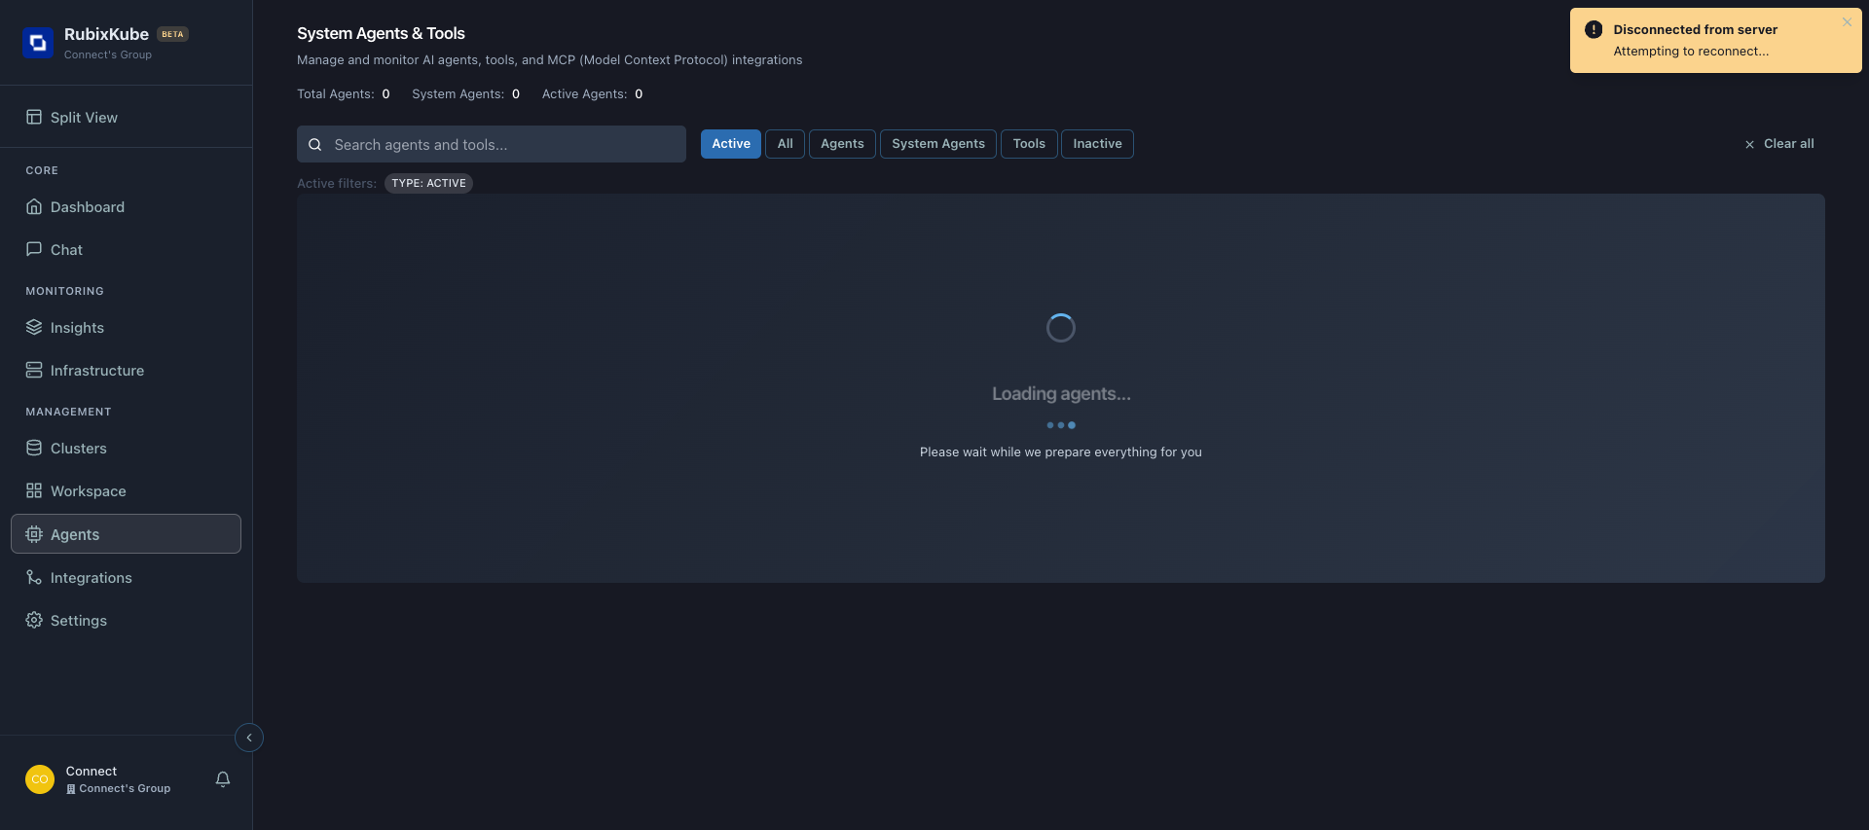Open notifications bell icon
Screen dimensions: 1869x830
(223, 779)
